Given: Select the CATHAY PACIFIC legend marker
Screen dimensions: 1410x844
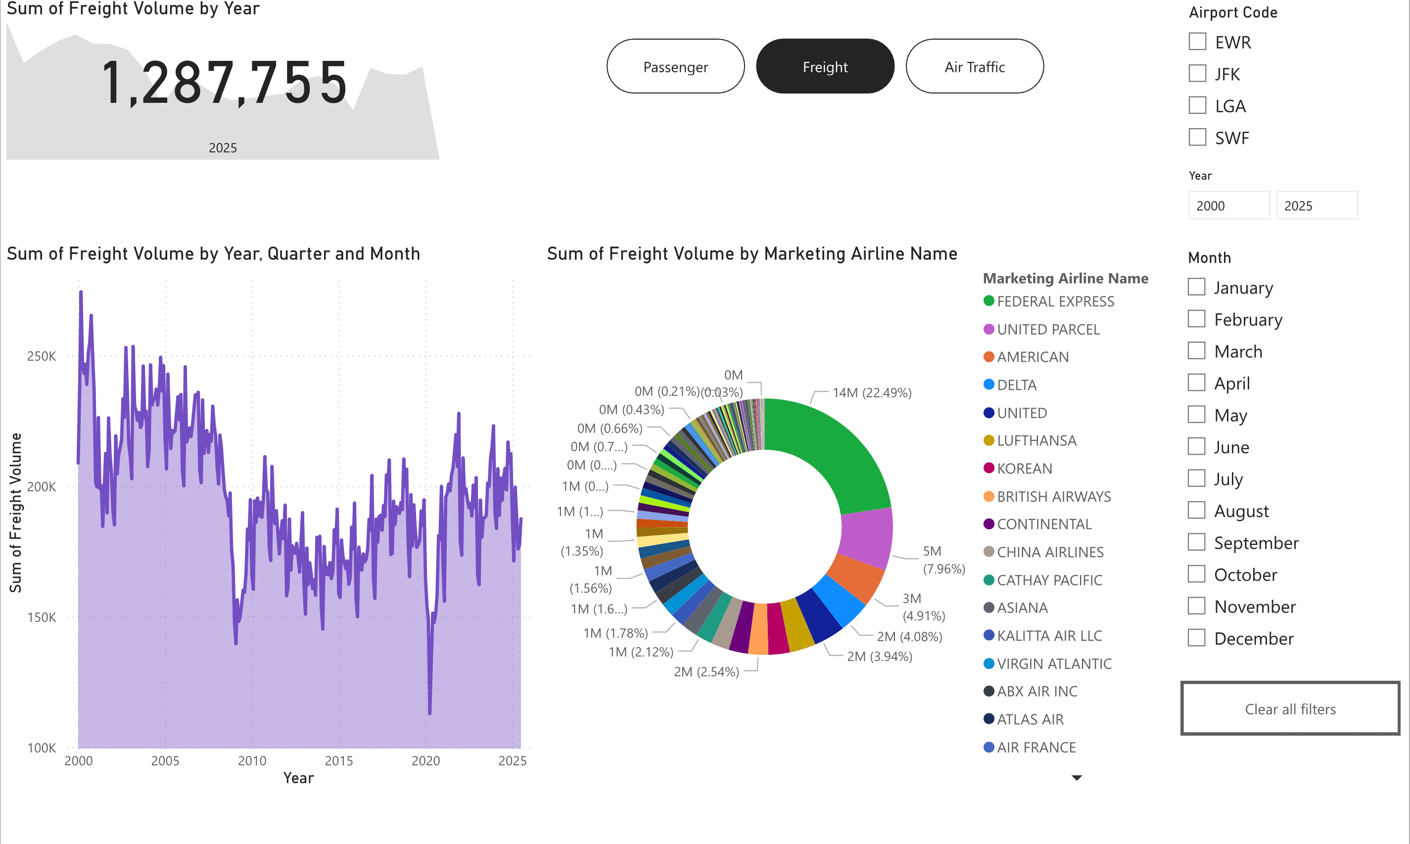Looking at the screenshot, I should tap(988, 579).
